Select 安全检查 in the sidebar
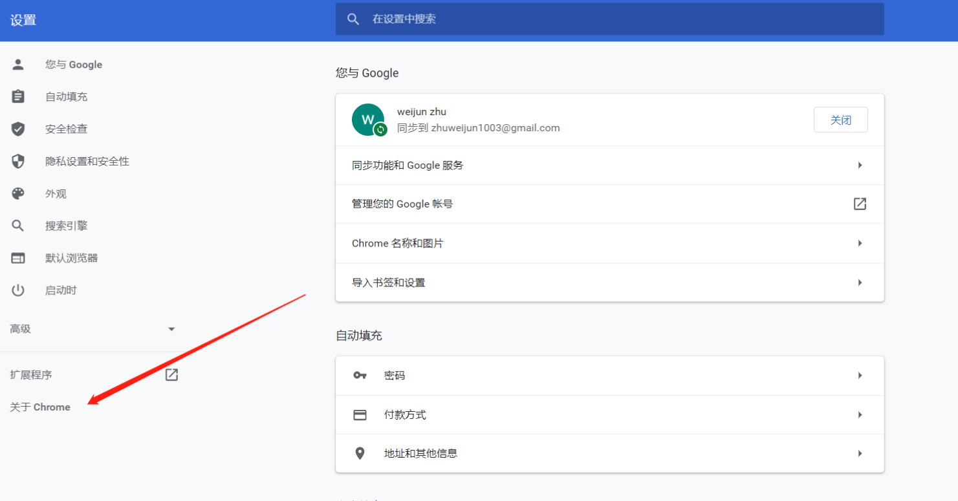Viewport: 958px width, 501px height. pyautogui.click(x=66, y=129)
